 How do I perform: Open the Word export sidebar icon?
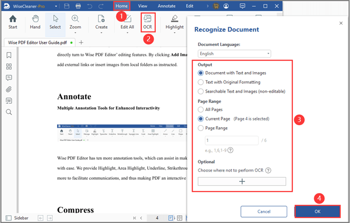tap(8, 100)
